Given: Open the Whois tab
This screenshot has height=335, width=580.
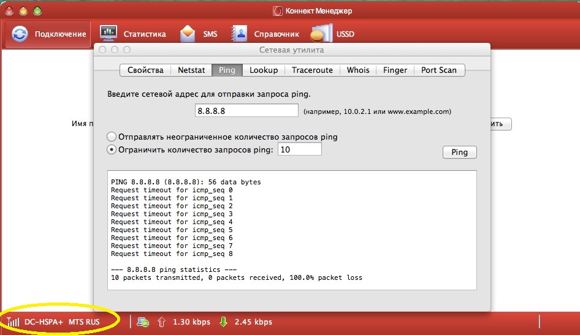Looking at the screenshot, I should click(357, 70).
